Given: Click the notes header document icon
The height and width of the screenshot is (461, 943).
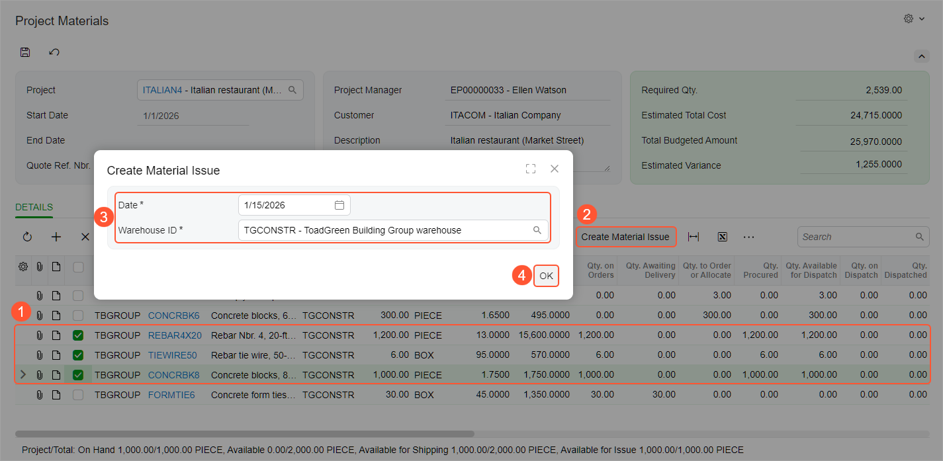Looking at the screenshot, I should (56, 267).
